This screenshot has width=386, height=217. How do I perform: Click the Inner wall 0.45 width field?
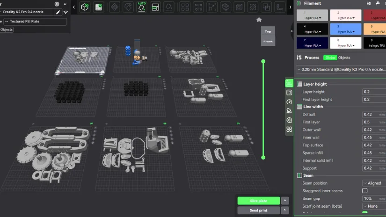[x=374, y=137]
